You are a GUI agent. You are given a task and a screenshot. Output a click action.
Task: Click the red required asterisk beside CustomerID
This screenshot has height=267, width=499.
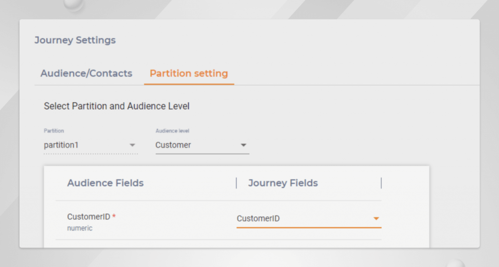pos(114,216)
